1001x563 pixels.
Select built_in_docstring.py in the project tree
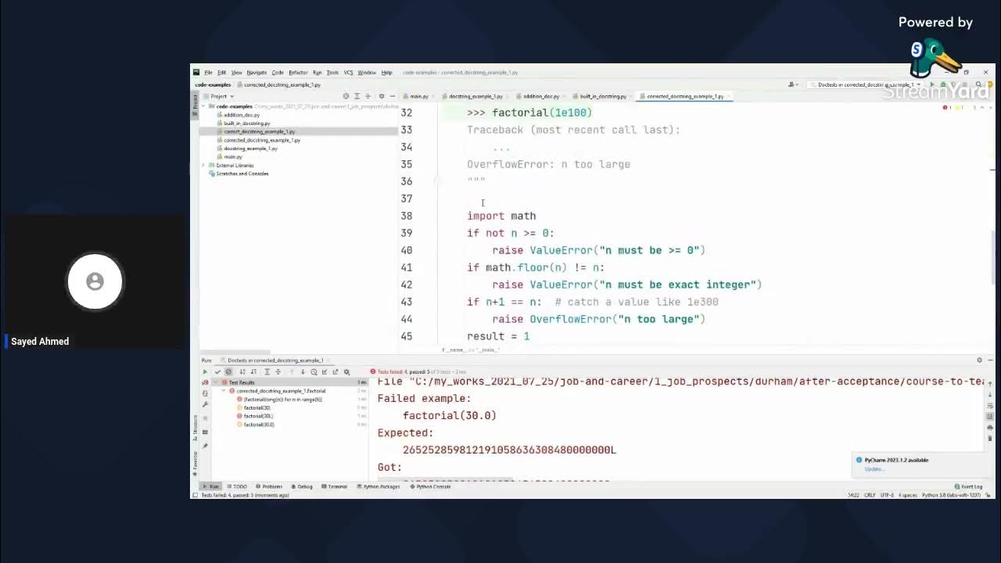tap(246, 123)
